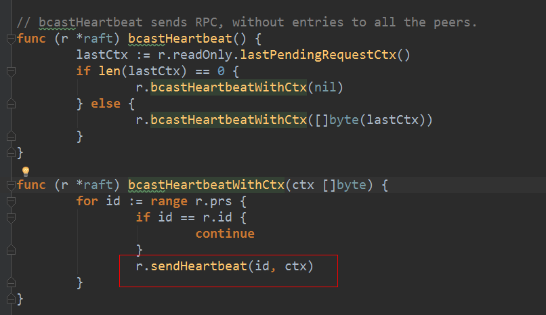Click the range keyword
Image resolution: width=546 pixels, height=315 pixels.
pos(169,201)
